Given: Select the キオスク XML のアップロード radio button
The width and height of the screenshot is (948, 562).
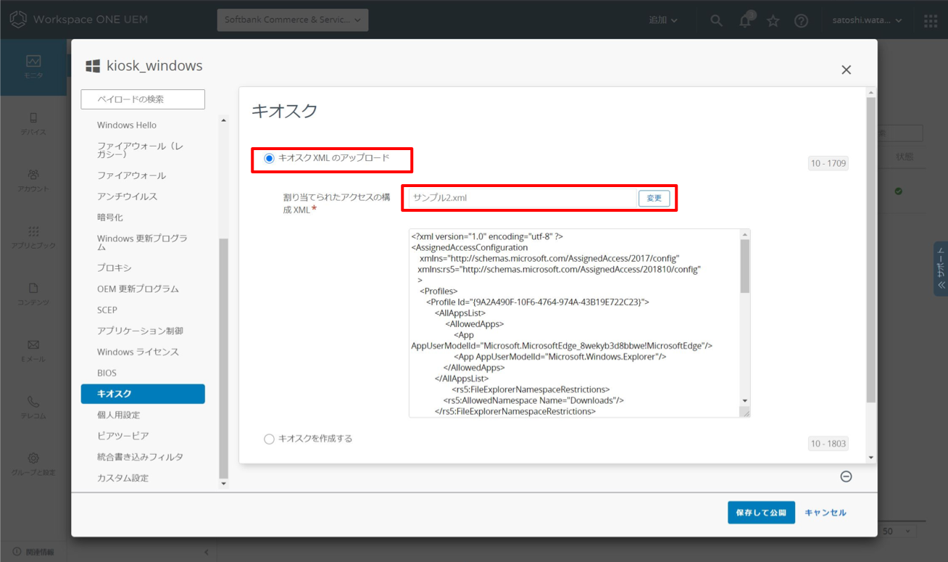Looking at the screenshot, I should tap(270, 158).
